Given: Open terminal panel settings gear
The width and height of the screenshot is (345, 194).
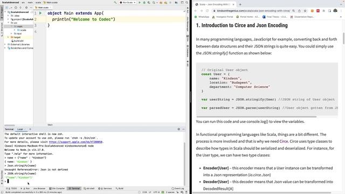Looking at the screenshot, I should point(178,129).
